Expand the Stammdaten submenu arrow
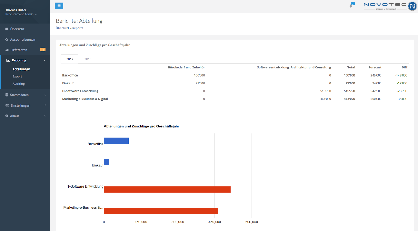Screen dimensions: 418x231 tap(45, 95)
